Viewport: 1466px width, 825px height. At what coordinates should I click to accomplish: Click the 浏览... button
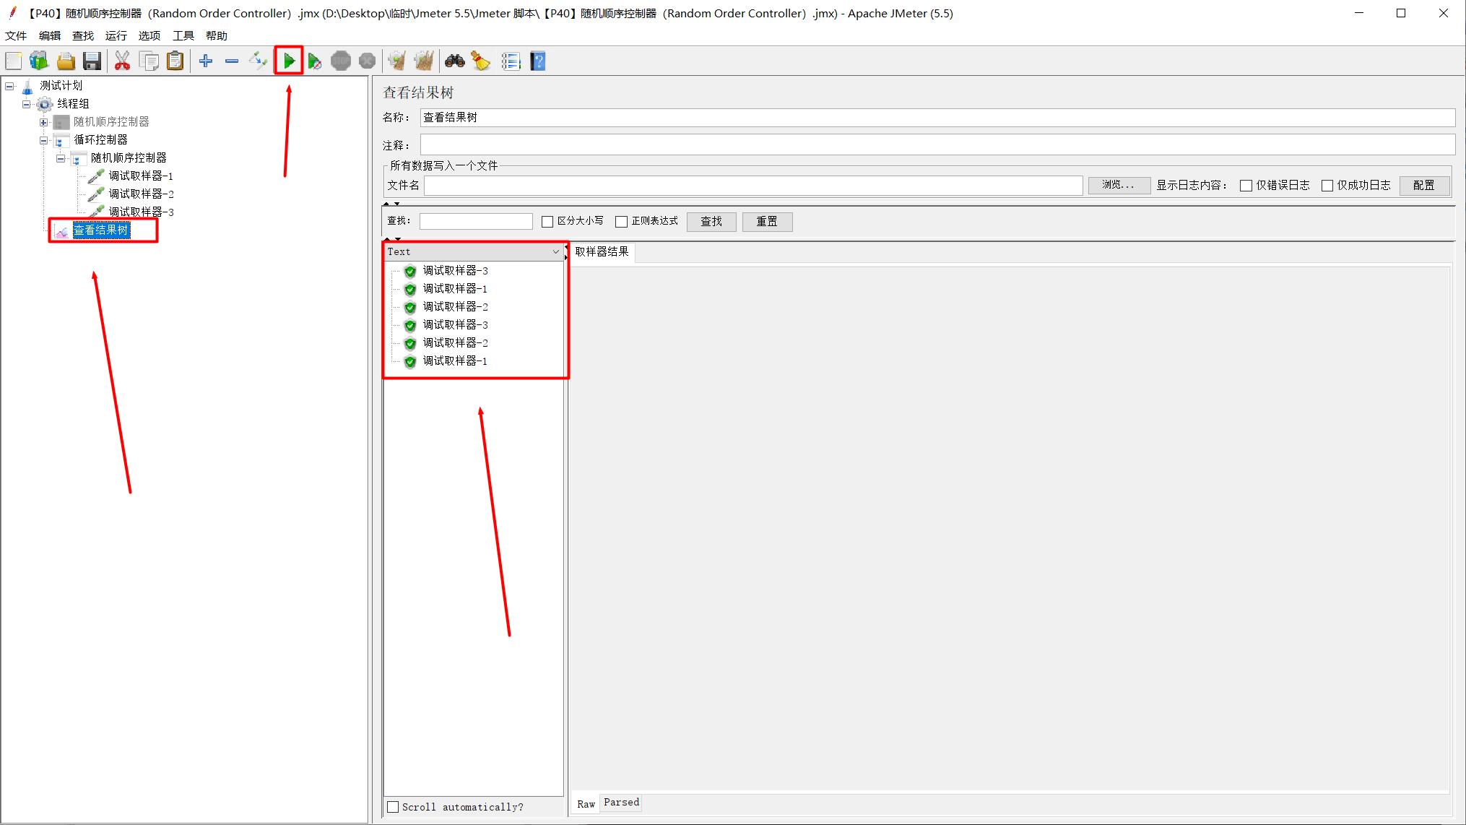(1119, 185)
